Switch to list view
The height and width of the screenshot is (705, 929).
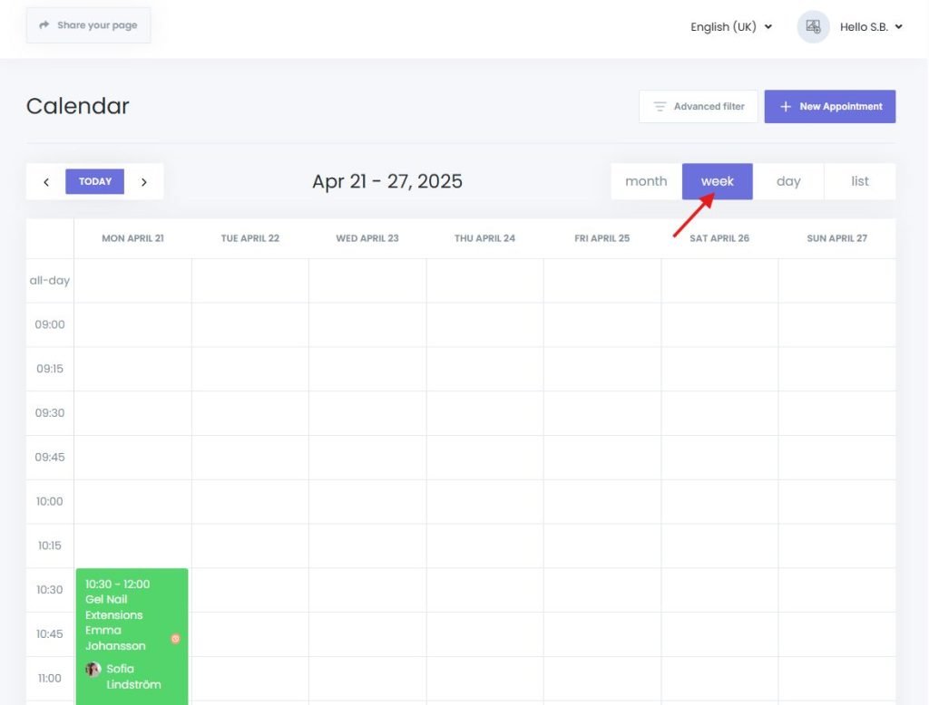[x=859, y=181]
